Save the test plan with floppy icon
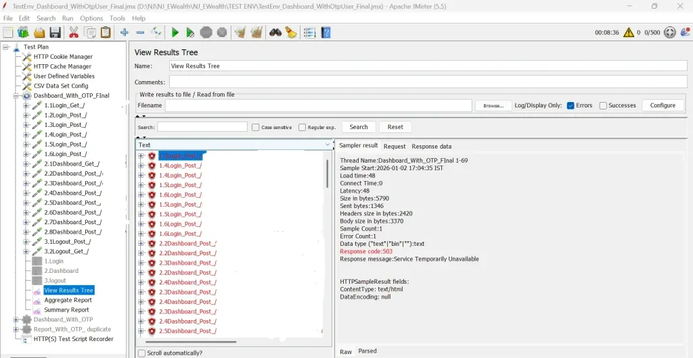Viewport: 693px width, 358px height. pyautogui.click(x=55, y=32)
